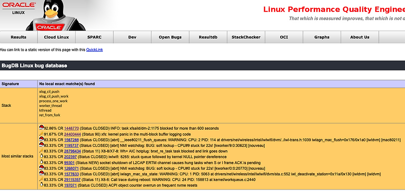This screenshot has height=191, width=405.
Task: Open the StackChecker tab
Action: point(246,37)
